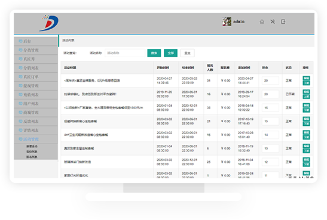Click lower green button in row added 2020-04-27
The width and height of the screenshot is (327, 220).
(306, 83)
